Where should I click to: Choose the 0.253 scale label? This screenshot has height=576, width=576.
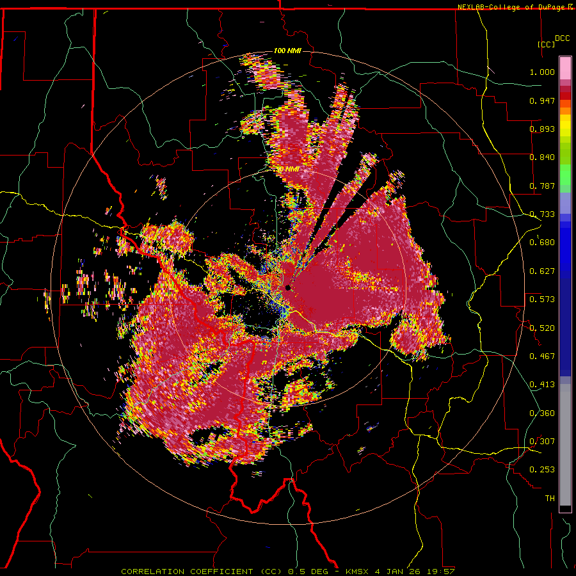click(x=542, y=470)
